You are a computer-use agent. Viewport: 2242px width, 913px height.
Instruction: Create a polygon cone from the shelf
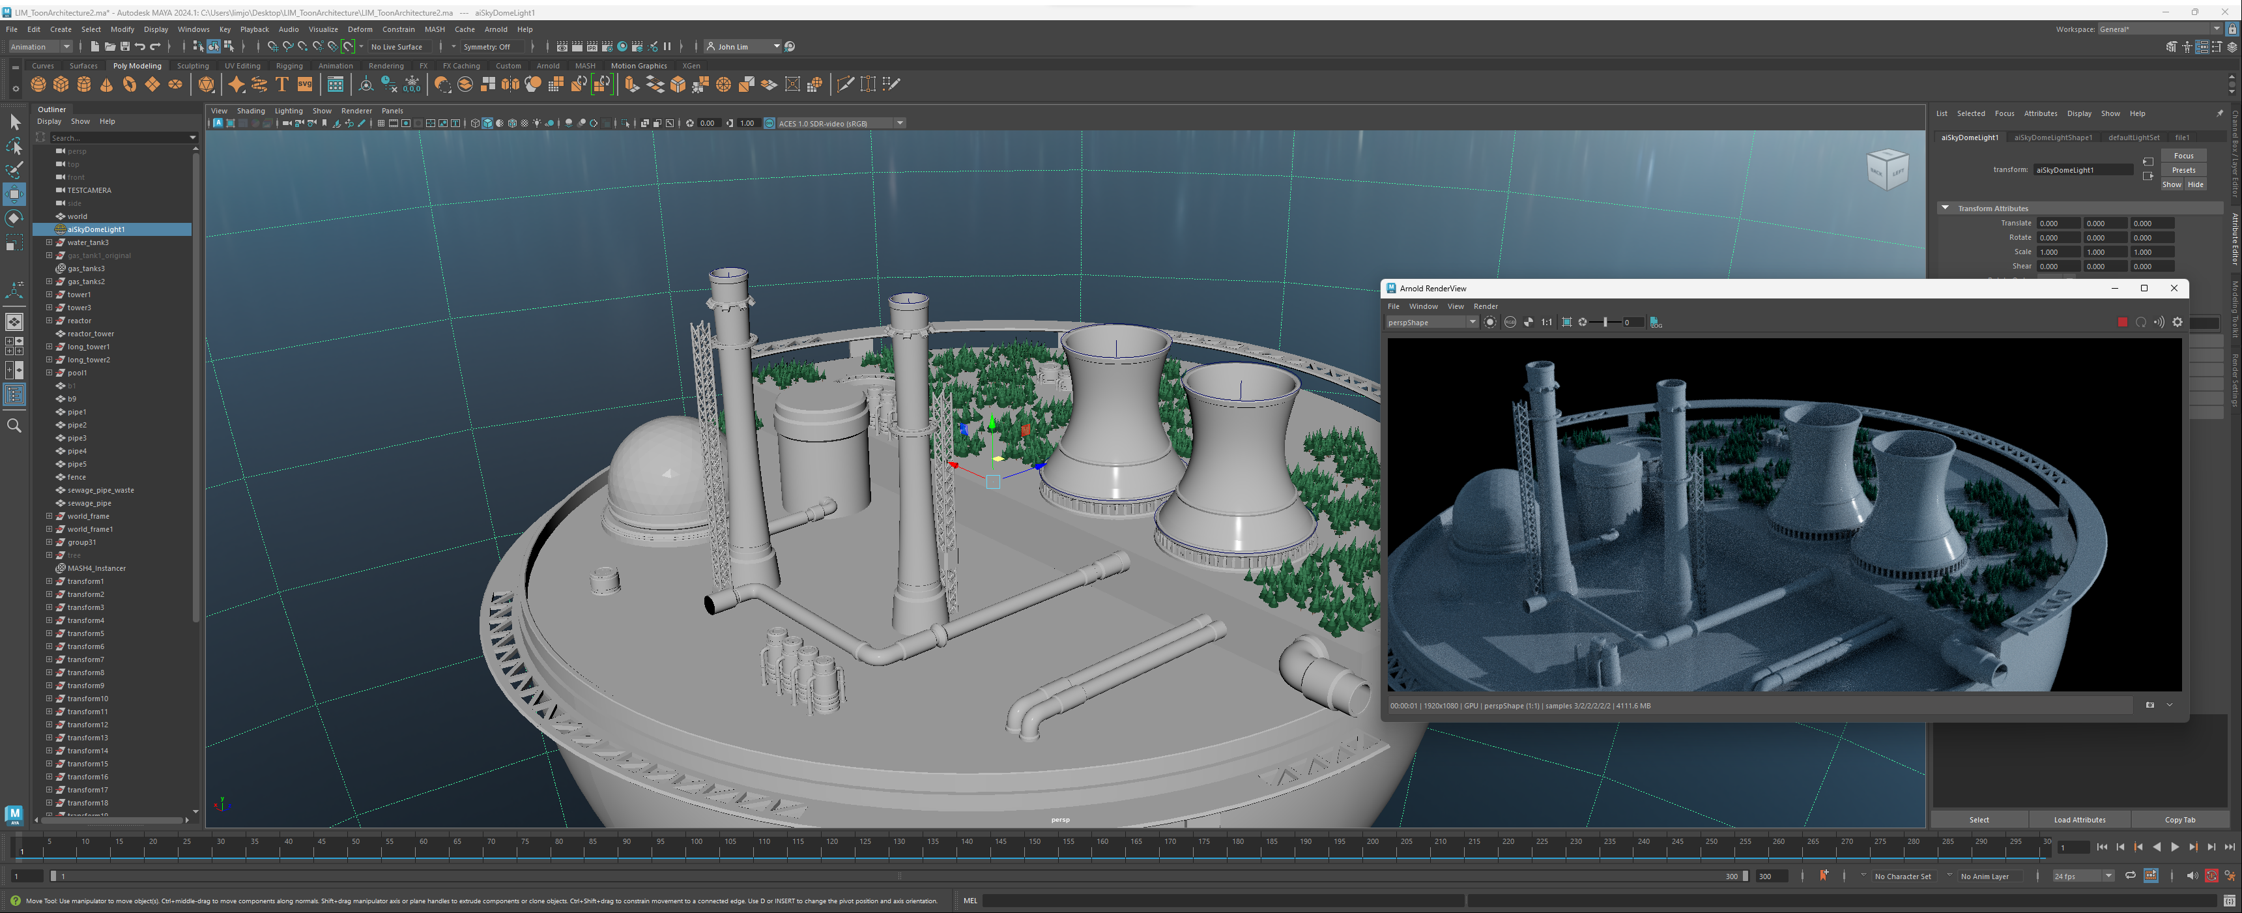106,85
